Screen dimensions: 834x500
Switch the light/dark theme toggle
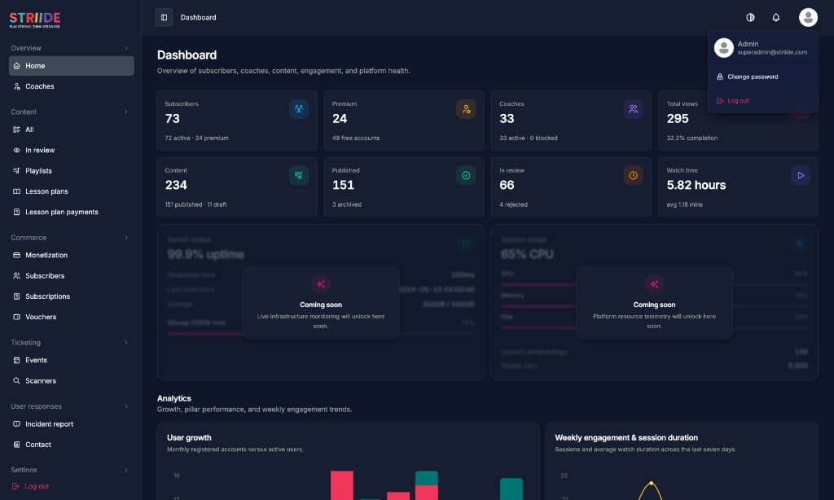(x=750, y=18)
